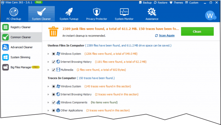Uncheck the Windows Components checkbox
This screenshot has height=125, width=221.
click(x=54, y=103)
